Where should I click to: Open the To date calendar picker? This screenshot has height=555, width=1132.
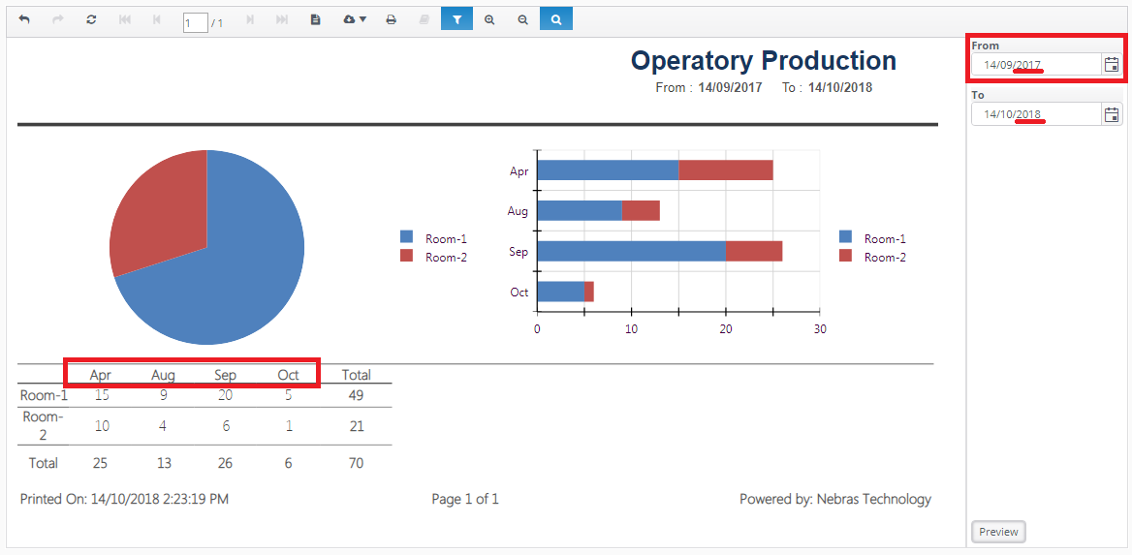pos(1112,114)
